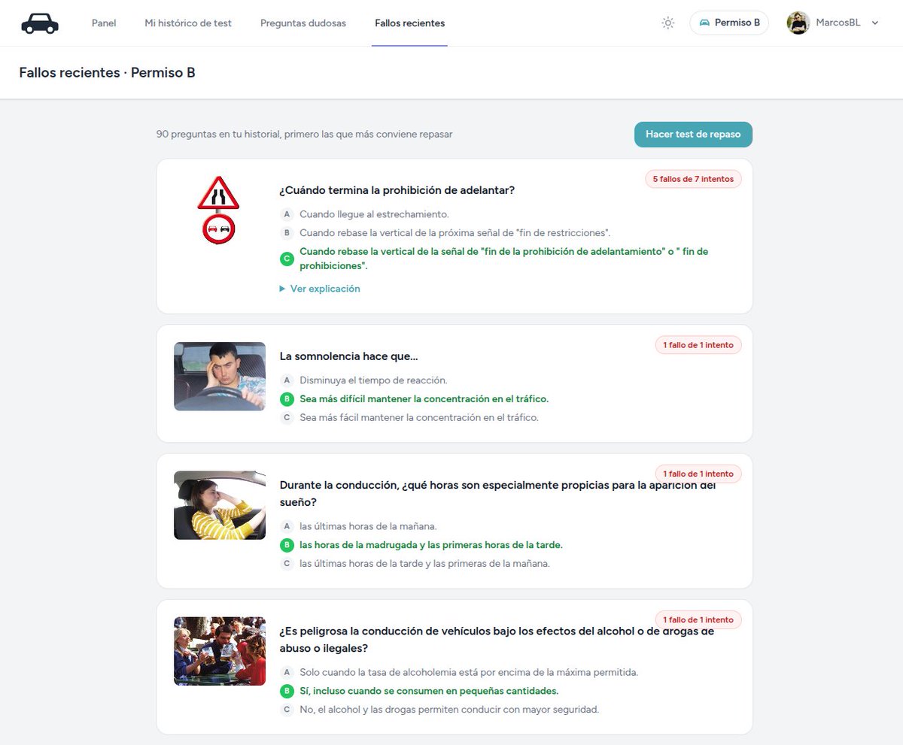
Task: Click answer text 'Cuando llegue al estrechamiento.'
Action: pos(374,214)
